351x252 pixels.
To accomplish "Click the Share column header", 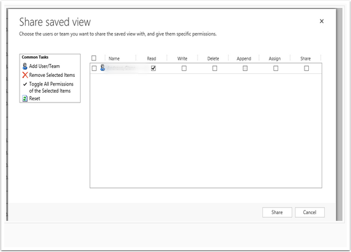I will tap(305, 59).
